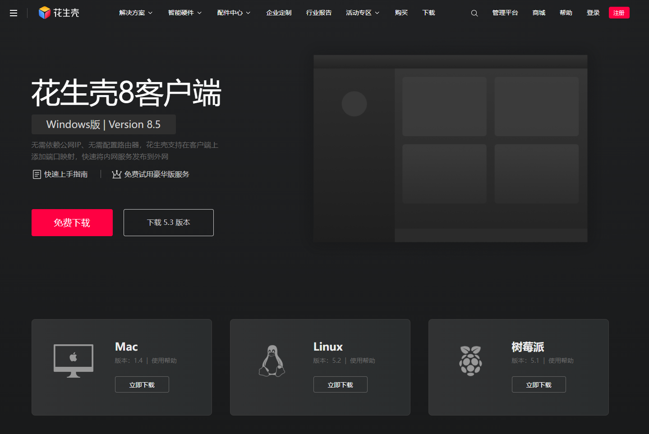Screen dimensions: 649x434
Task: Open the 帮助 link in header
Action: [x=566, y=13]
